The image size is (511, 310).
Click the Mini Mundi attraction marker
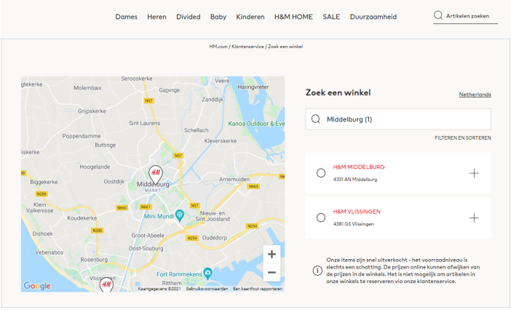tap(180, 215)
